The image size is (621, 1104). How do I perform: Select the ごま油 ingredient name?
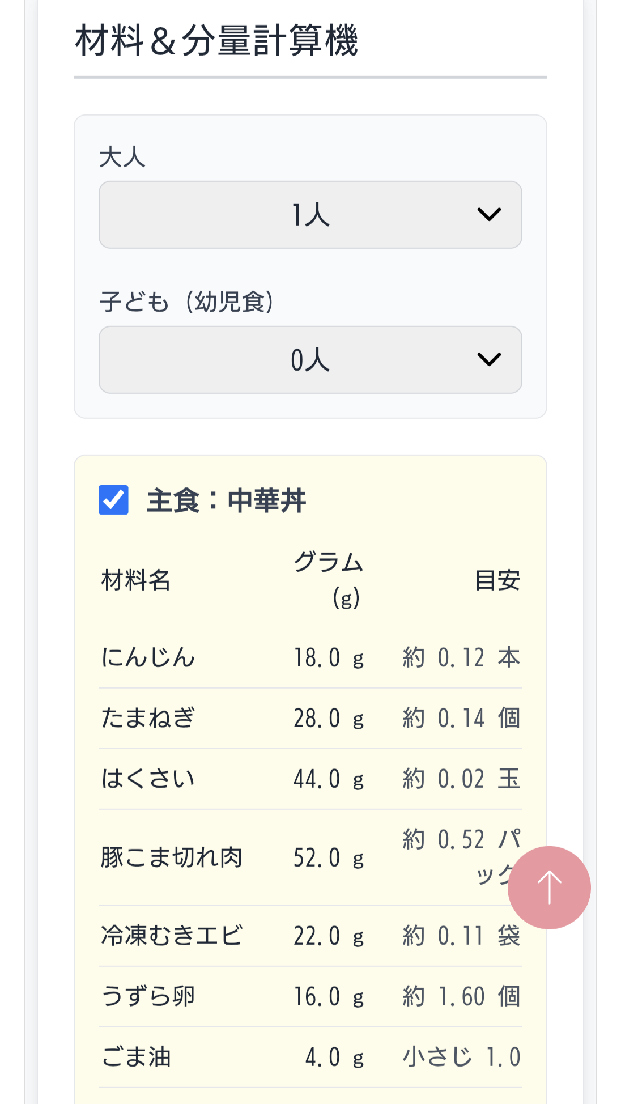(x=136, y=1057)
